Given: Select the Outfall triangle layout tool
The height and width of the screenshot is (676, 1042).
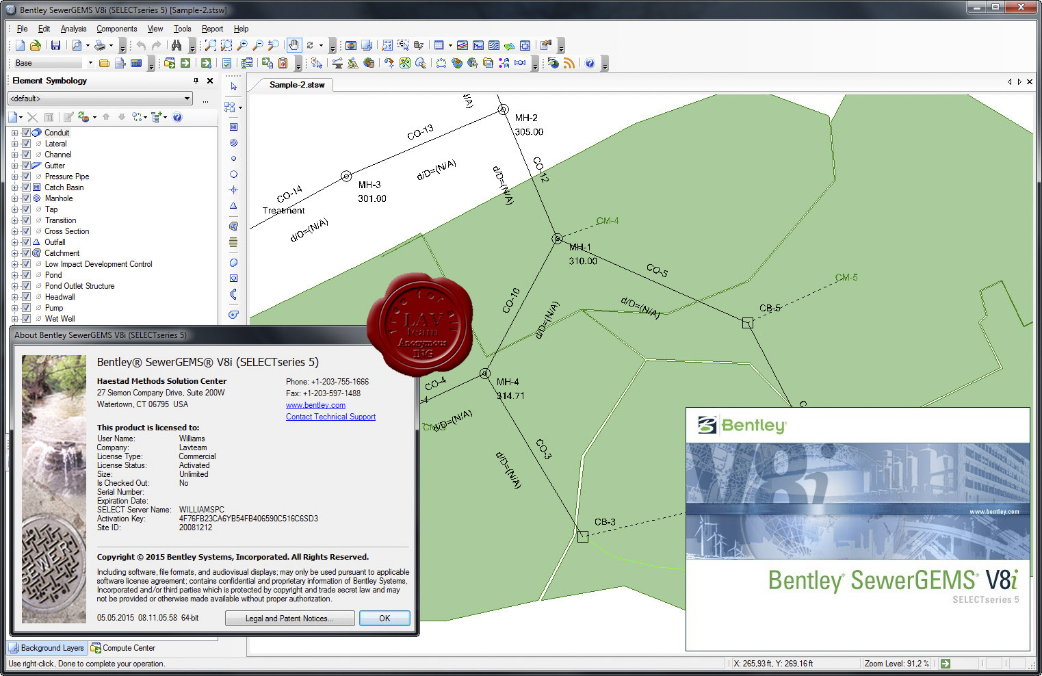Looking at the screenshot, I should [x=233, y=205].
